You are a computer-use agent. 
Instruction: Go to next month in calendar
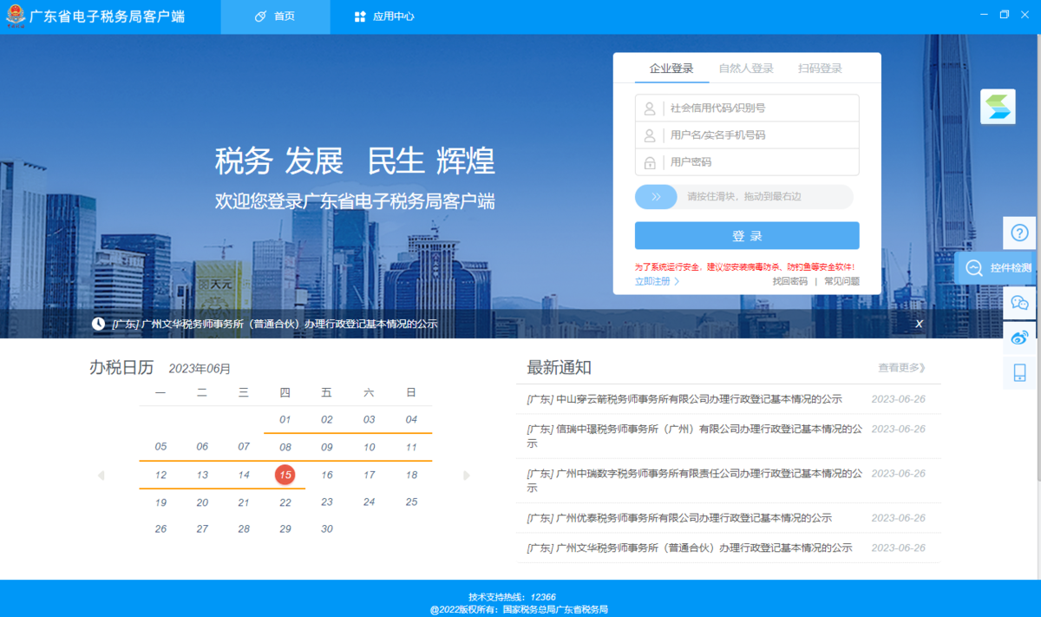[467, 476]
